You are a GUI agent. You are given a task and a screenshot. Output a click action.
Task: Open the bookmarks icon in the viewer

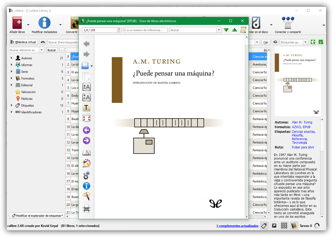coord(86,153)
